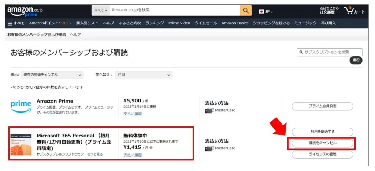Open the すべて hamburger menu
375x171 pixels.
(16, 23)
